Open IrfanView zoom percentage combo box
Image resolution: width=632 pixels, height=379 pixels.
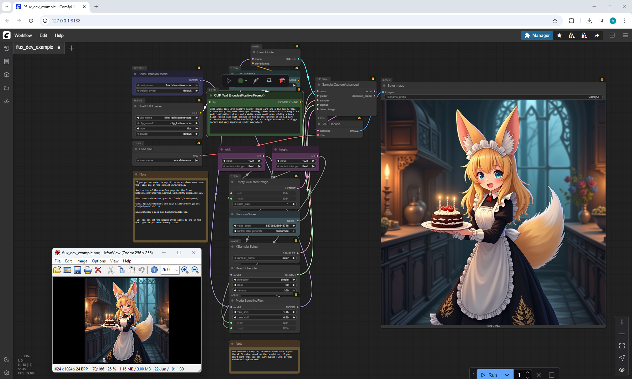(x=176, y=270)
